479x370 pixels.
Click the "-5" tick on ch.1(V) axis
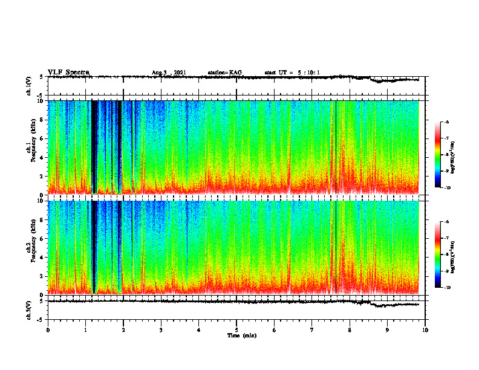coord(41,96)
